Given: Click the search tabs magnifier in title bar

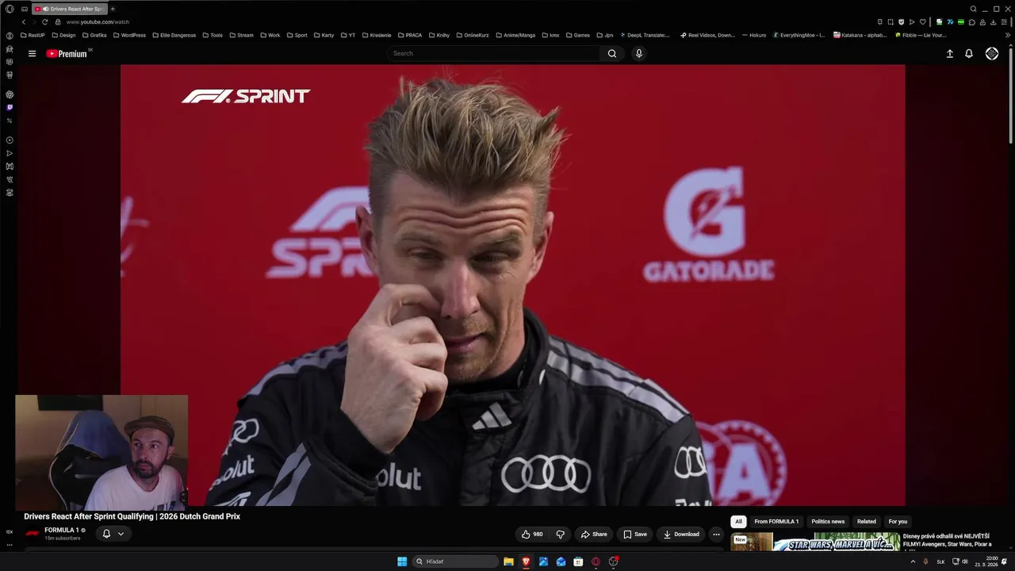Looking at the screenshot, I should [x=974, y=9].
